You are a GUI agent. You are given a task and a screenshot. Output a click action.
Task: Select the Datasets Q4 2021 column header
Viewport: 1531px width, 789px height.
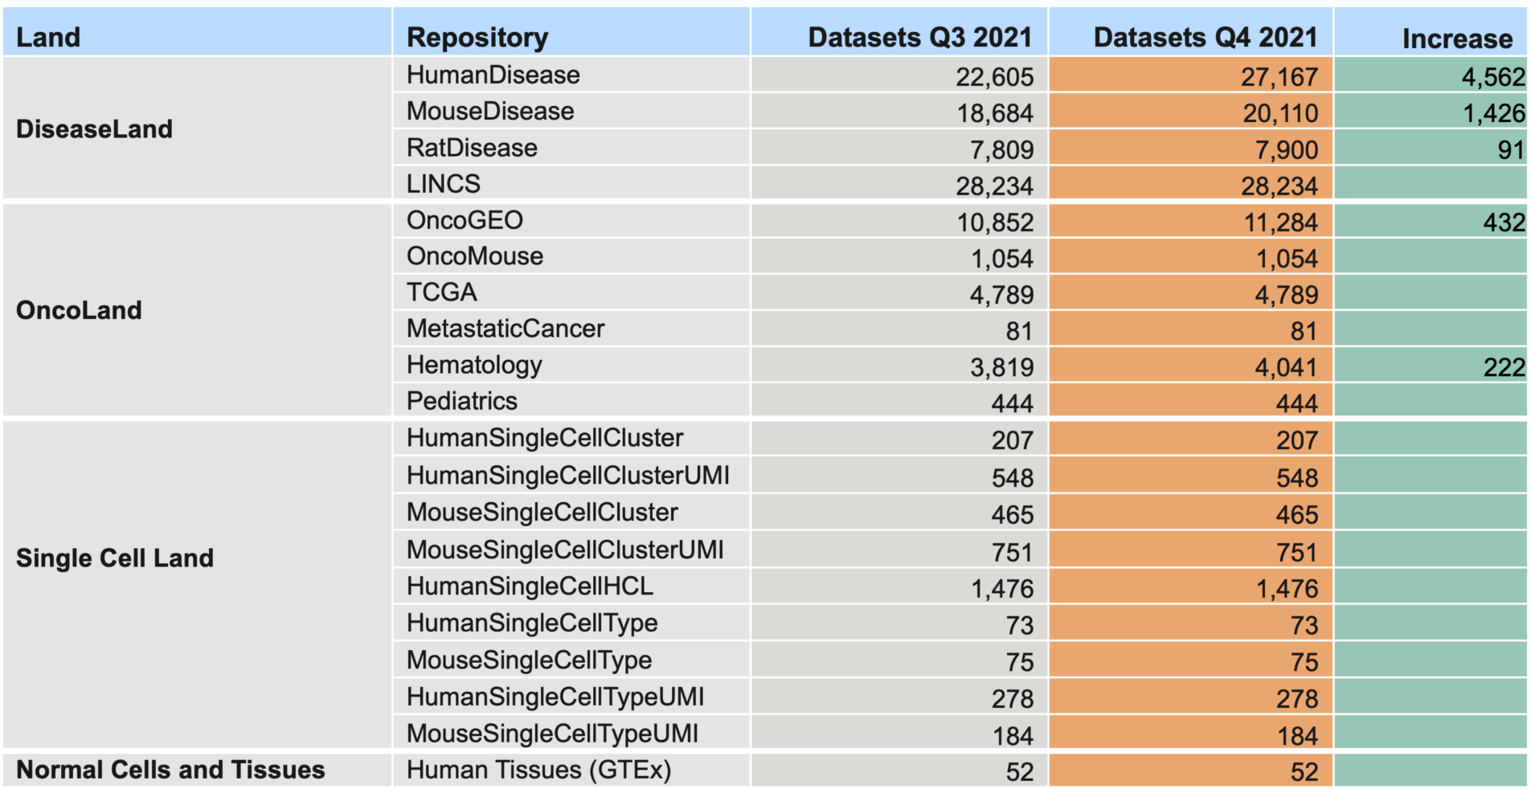coord(1205,37)
